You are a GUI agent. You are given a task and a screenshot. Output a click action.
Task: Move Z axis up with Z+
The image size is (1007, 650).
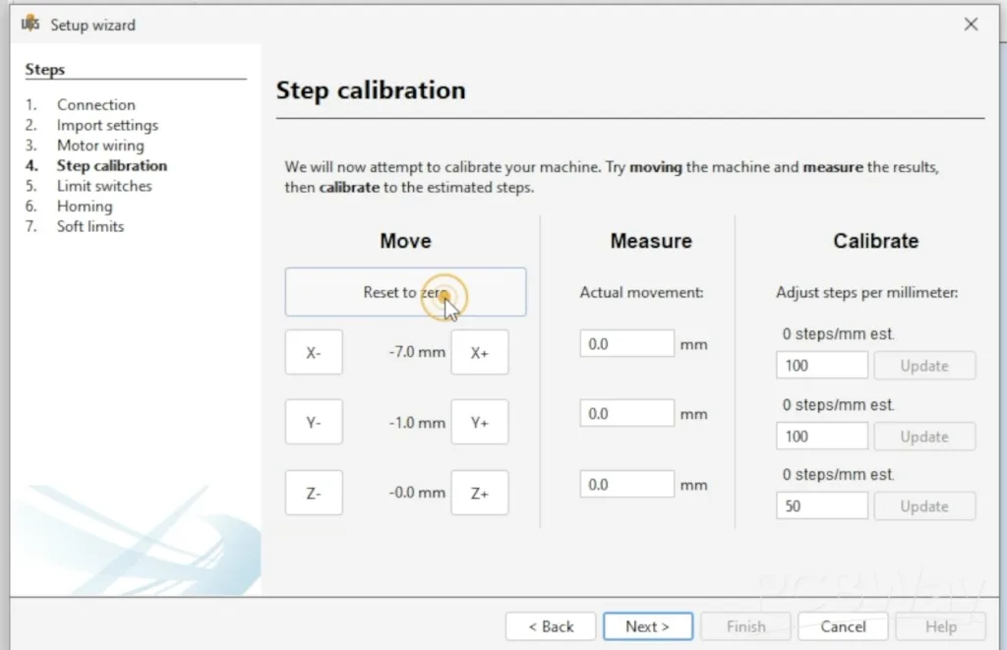pos(479,493)
